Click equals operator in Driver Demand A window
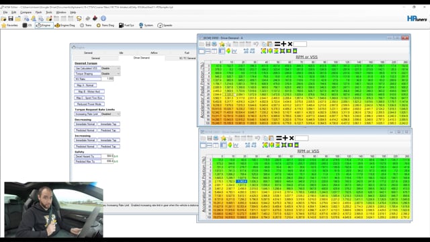Image resolution: width=430 pixels, height=242 pixels. (x=277, y=44)
